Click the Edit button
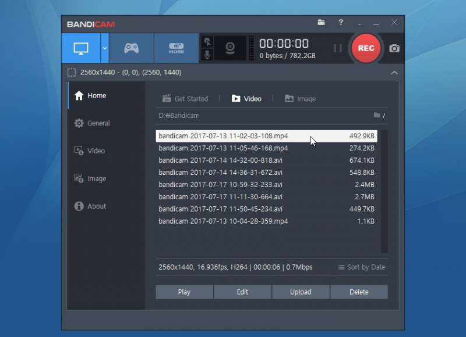The height and width of the screenshot is (337, 466). pyautogui.click(x=242, y=292)
